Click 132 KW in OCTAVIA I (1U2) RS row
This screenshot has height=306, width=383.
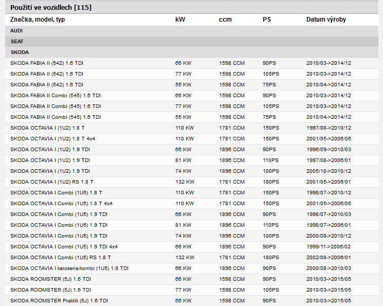[185, 182]
